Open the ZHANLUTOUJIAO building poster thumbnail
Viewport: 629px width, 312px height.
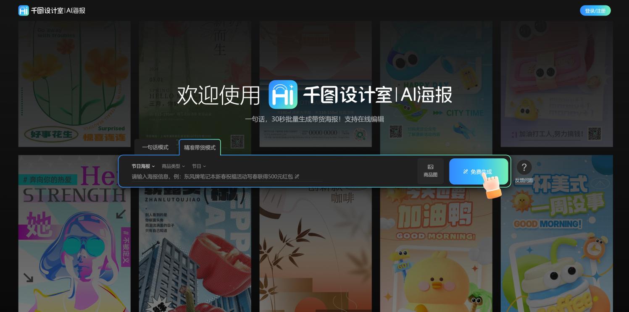[195, 250]
